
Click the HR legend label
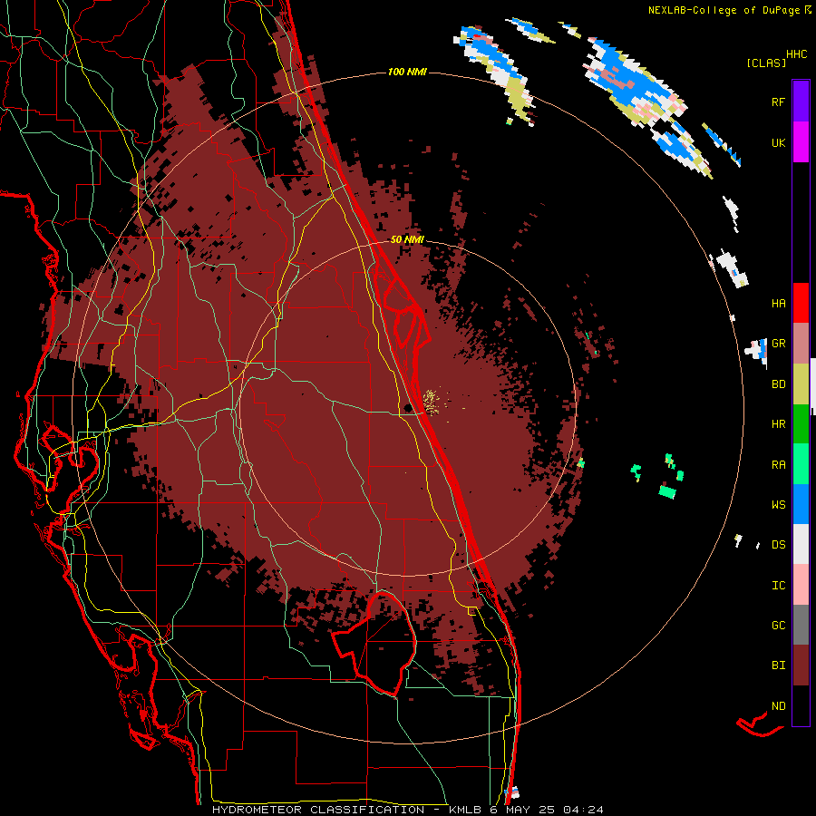coord(779,424)
